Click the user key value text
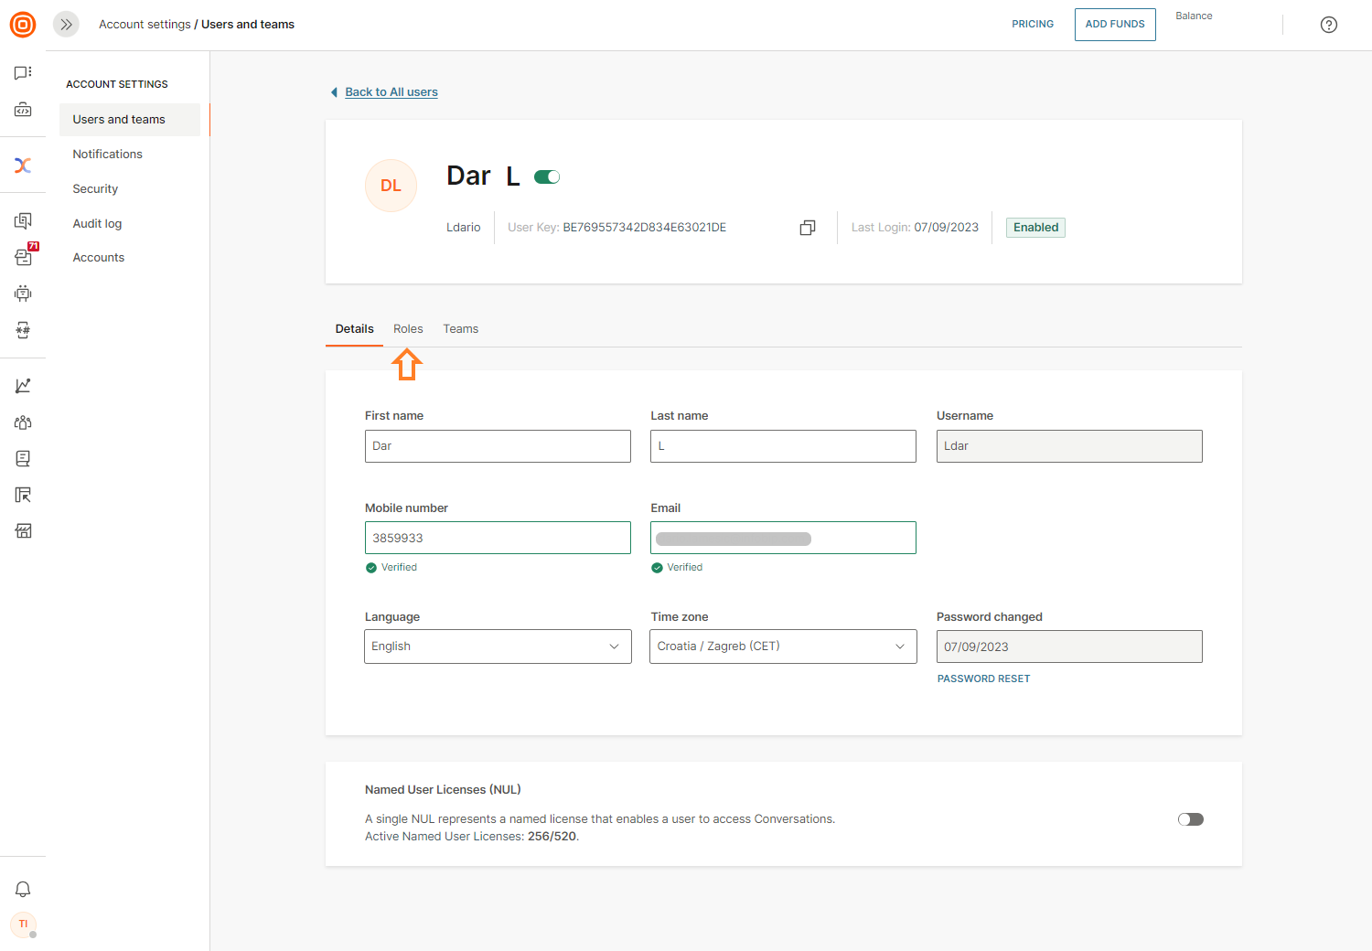This screenshot has width=1372, height=951. [644, 228]
